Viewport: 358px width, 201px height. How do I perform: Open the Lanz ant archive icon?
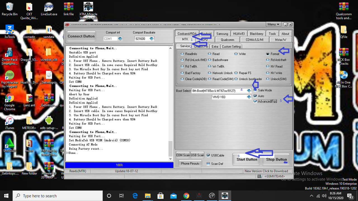pyautogui.click(x=29, y=100)
